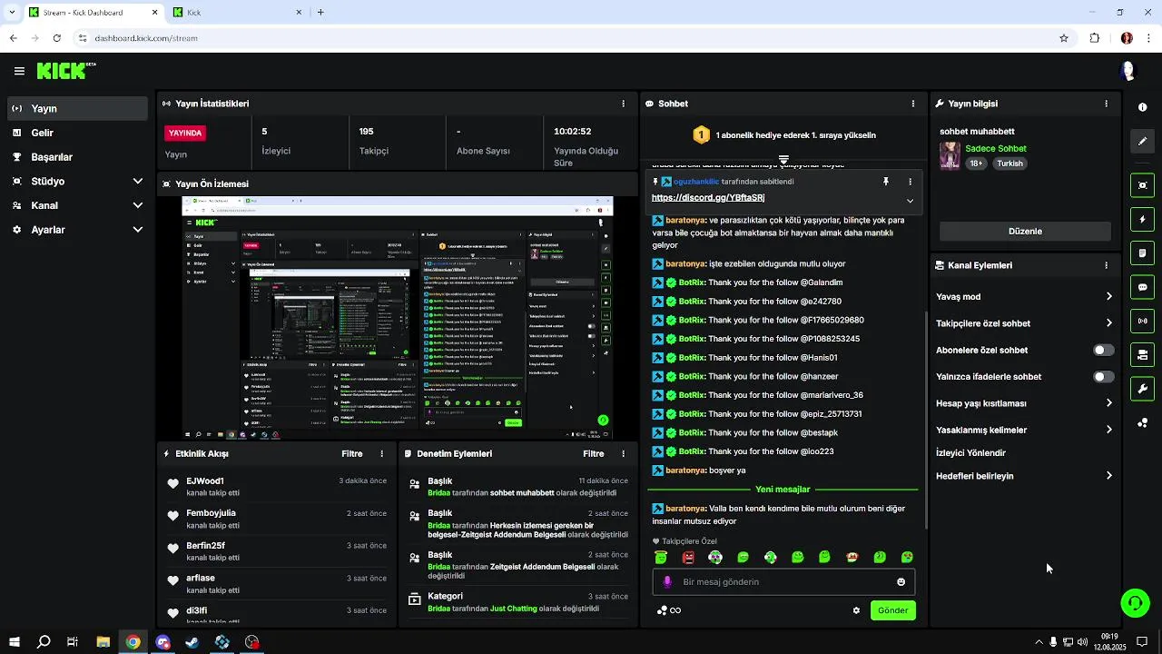This screenshot has width=1162, height=654.
Task: Click the user avatar at top right
Action: pos(1128,71)
